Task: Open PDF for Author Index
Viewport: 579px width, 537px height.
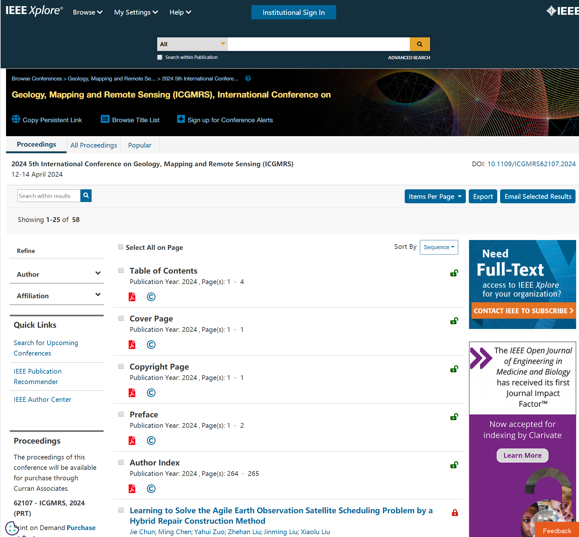Action: (x=132, y=489)
